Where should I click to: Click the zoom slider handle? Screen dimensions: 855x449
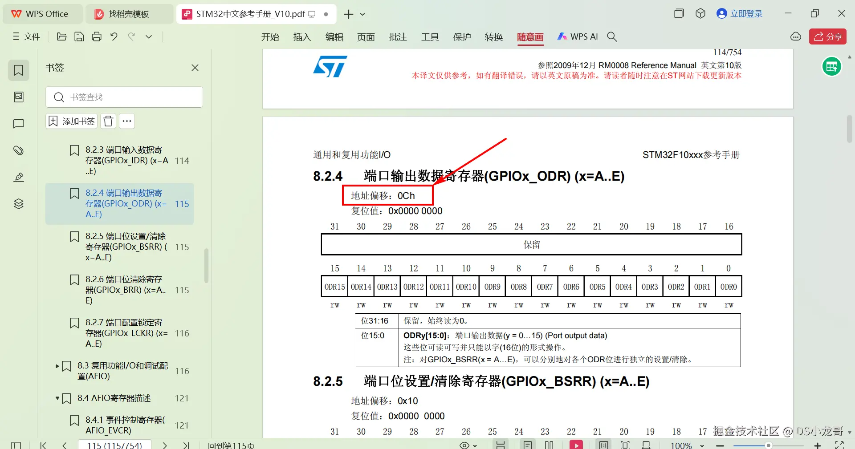tap(768, 445)
